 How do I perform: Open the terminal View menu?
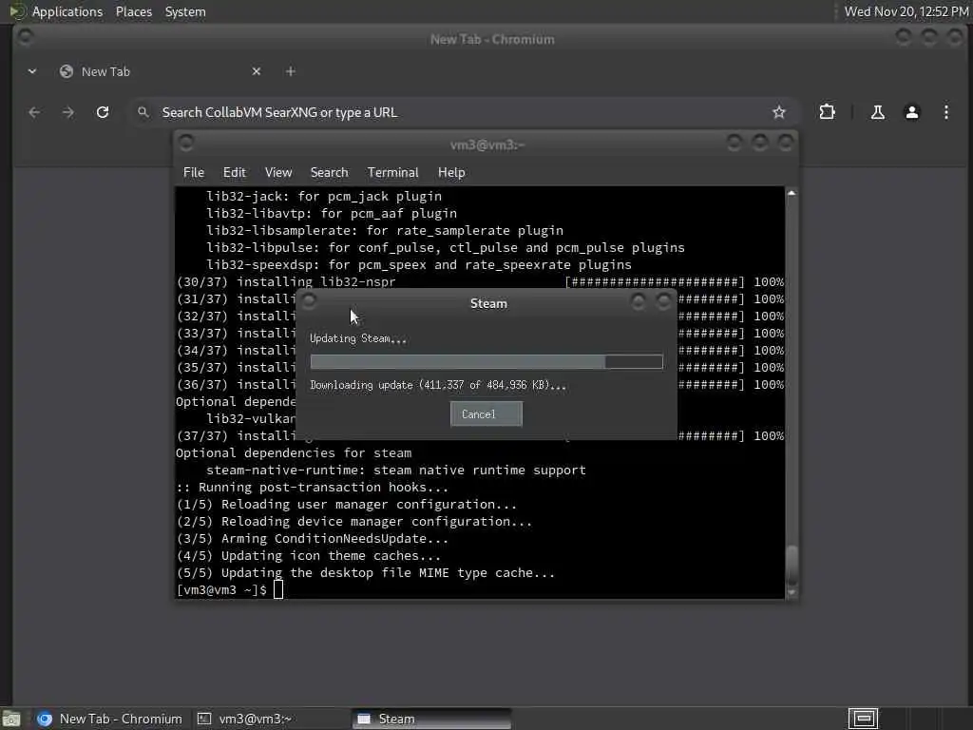click(278, 173)
